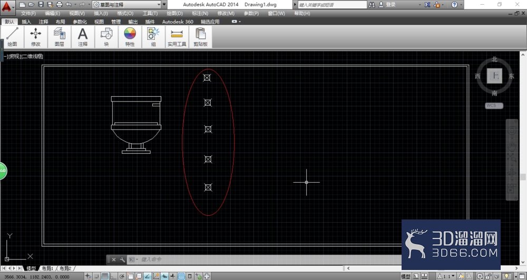The width and height of the screenshot is (527, 280).
Task: Click in the keyword search input field
Action: pyautogui.click(x=332, y=5)
